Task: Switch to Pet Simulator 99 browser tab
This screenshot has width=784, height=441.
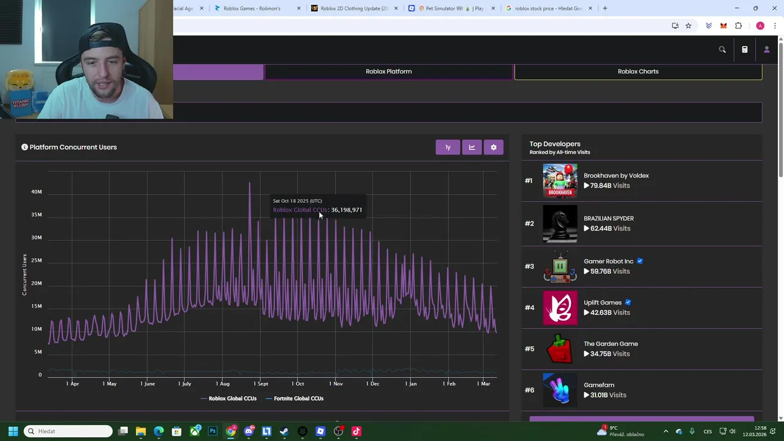Action: point(451,9)
